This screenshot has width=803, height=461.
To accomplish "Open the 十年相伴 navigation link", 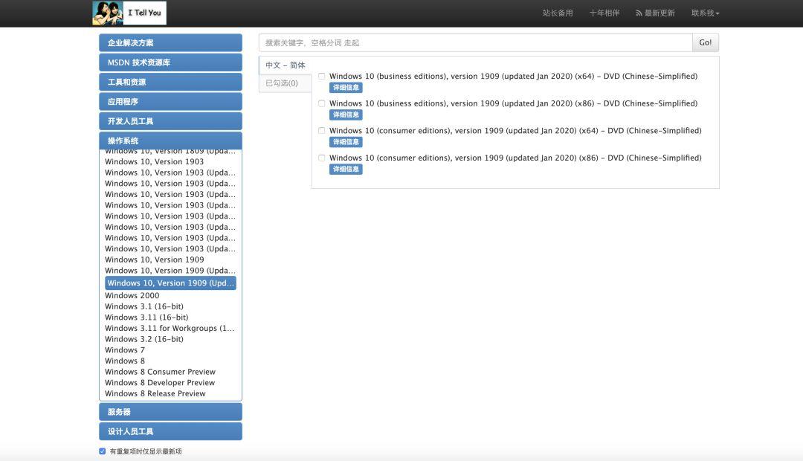I will point(604,13).
